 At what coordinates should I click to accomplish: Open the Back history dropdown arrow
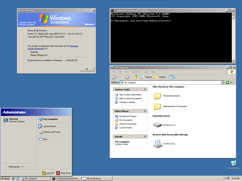point(123,77)
